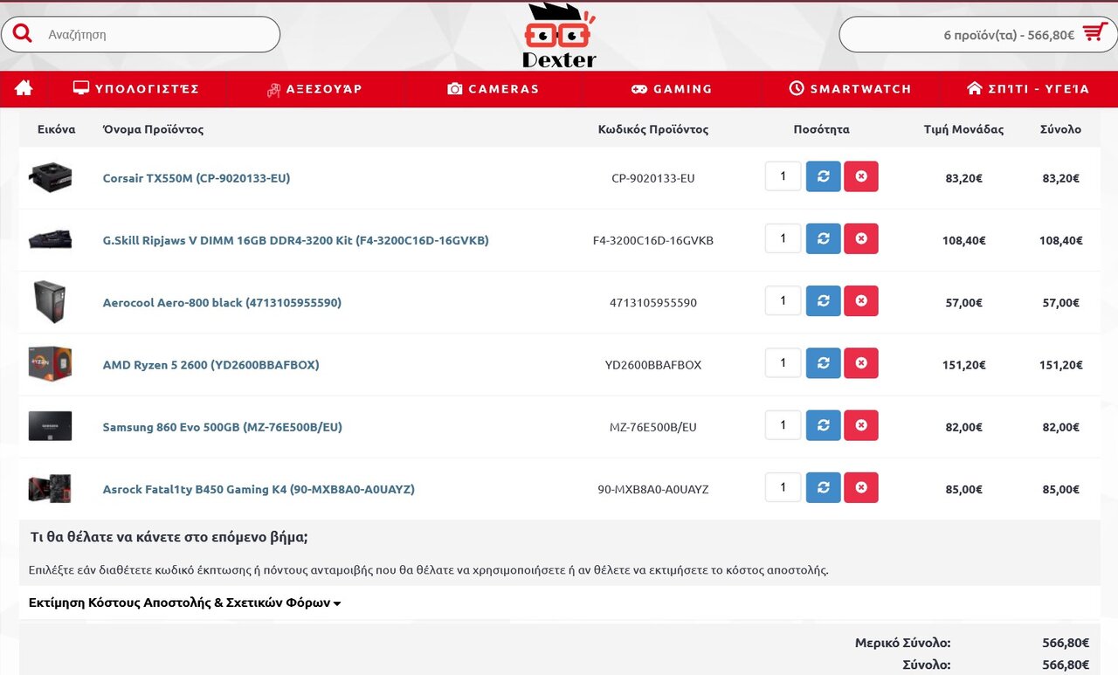1118x675 pixels.
Task: Open the CAMERAS menu
Action: point(493,88)
